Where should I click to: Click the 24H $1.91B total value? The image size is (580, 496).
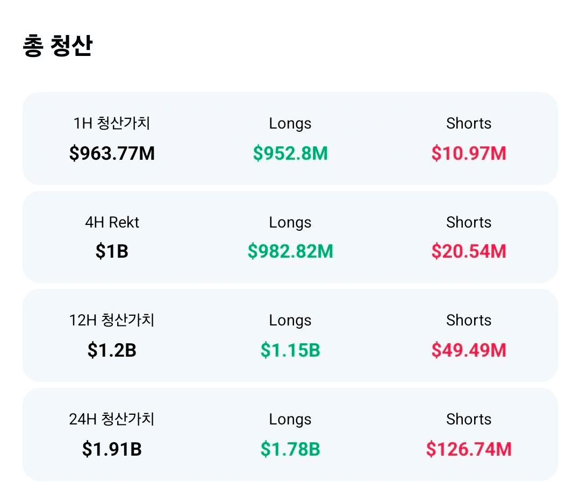[112, 449]
